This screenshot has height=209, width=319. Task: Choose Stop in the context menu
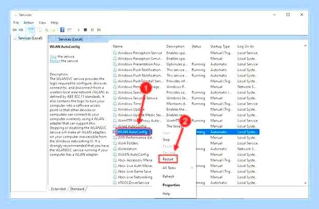pyautogui.click(x=166, y=140)
